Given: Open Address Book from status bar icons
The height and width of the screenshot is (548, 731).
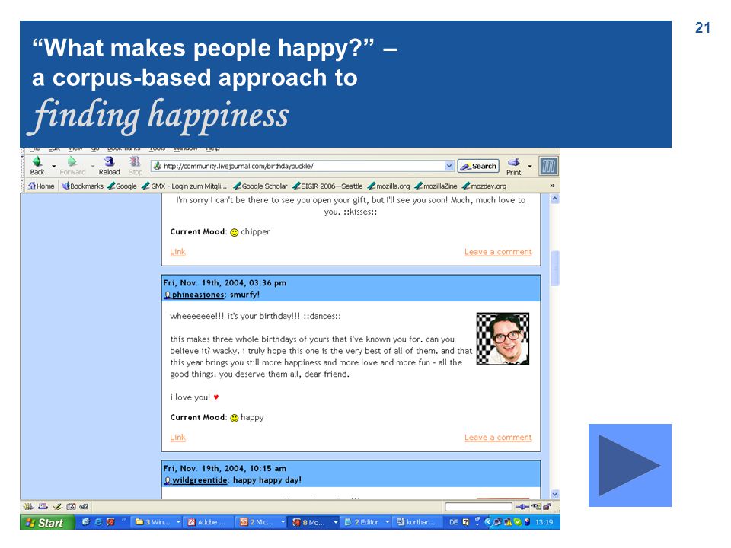Looking at the screenshot, I should click(x=71, y=507).
